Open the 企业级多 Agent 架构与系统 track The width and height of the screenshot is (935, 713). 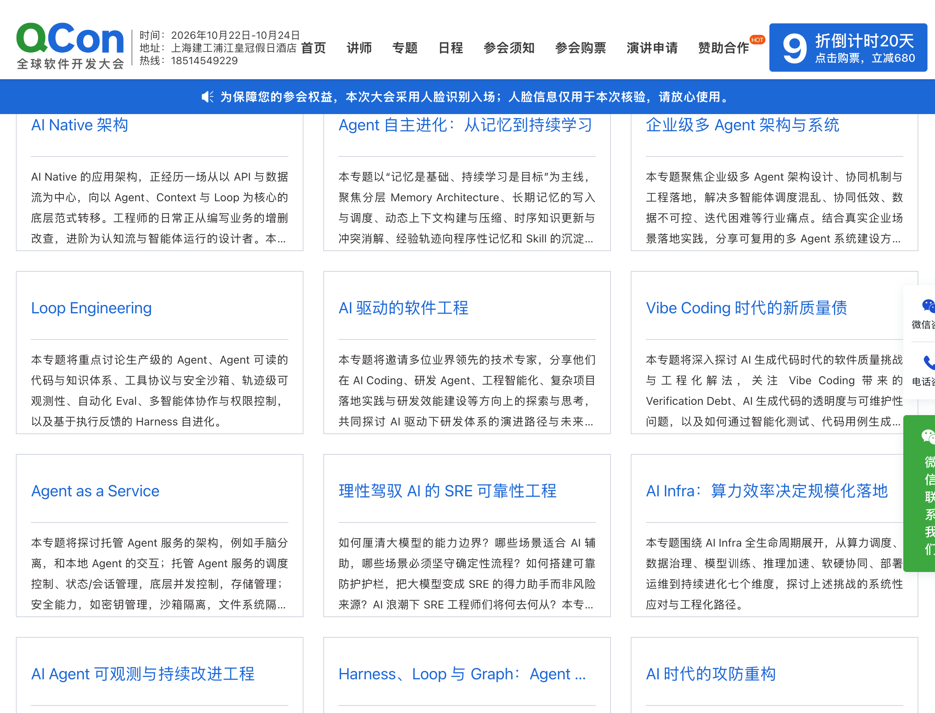pyautogui.click(x=742, y=125)
